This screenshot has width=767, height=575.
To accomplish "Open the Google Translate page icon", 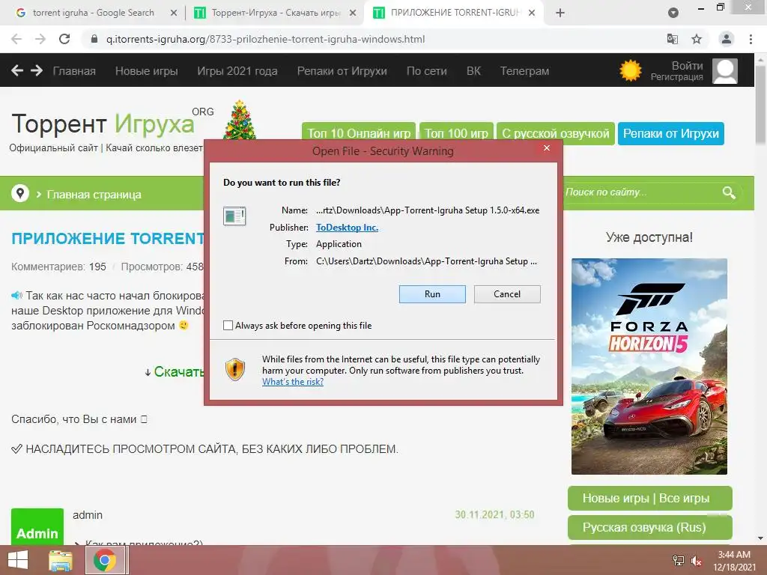I will point(673,39).
